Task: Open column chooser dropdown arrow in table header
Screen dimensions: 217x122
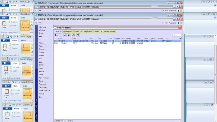Action: 180,38
